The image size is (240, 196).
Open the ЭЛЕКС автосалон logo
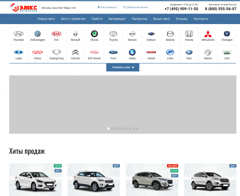(23, 8)
